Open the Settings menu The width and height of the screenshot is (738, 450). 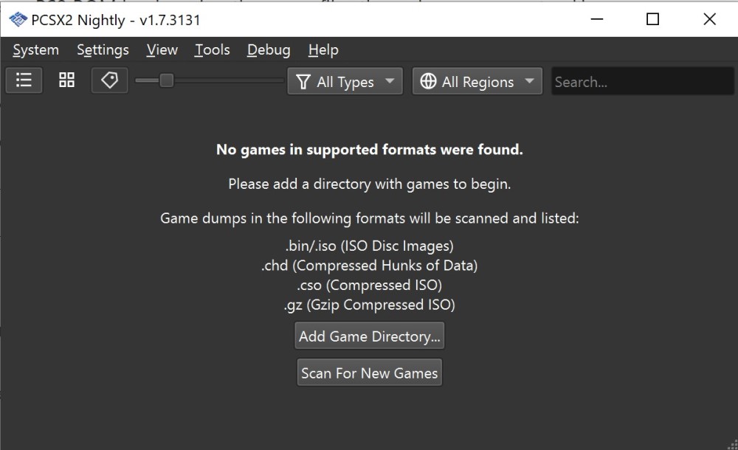[102, 50]
